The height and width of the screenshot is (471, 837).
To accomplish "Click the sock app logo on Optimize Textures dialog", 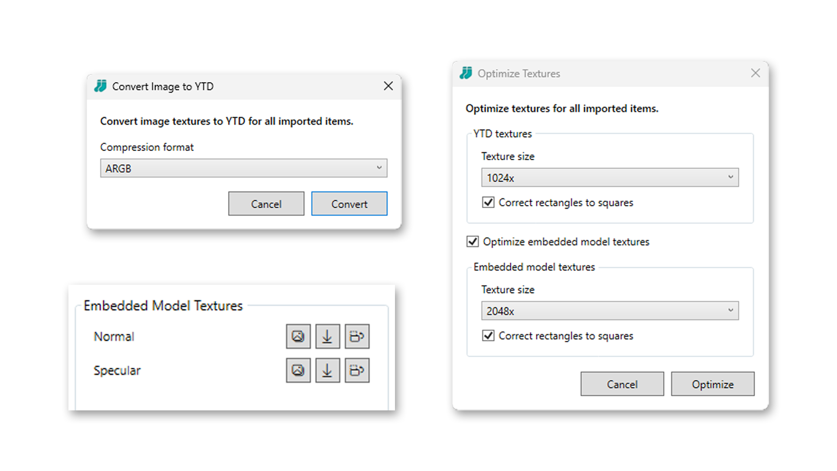I will (x=466, y=73).
